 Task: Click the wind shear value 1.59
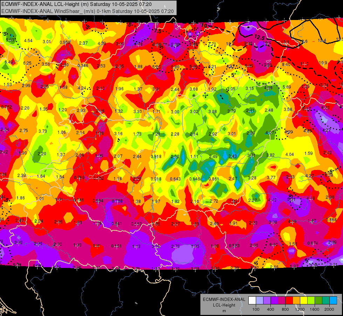(308, 153)
